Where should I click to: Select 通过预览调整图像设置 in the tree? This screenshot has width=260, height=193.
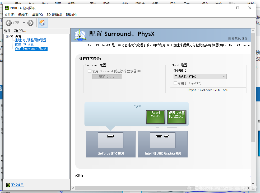30,40
